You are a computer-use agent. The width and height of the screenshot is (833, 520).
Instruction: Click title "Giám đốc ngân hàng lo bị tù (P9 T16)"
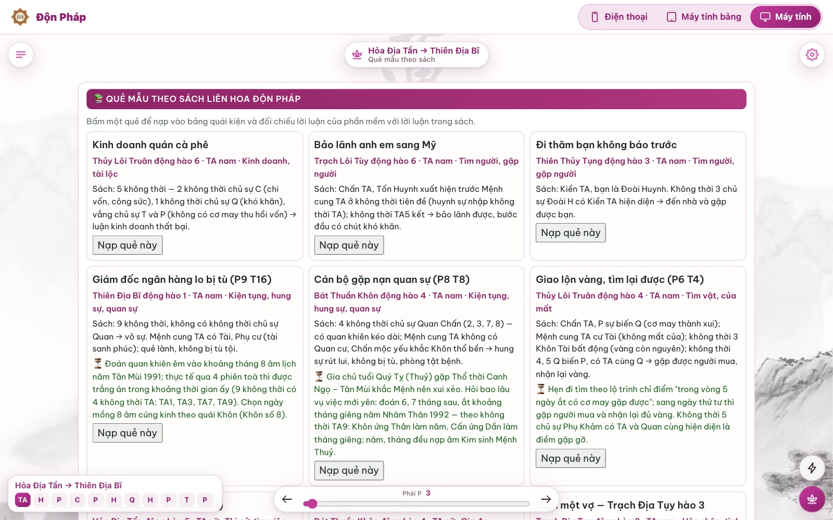pyautogui.click(x=182, y=279)
